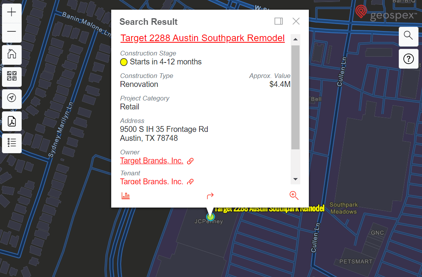Click the popup scrollbar up arrow
Viewport: 422px width, 277px height.
[296, 39]
